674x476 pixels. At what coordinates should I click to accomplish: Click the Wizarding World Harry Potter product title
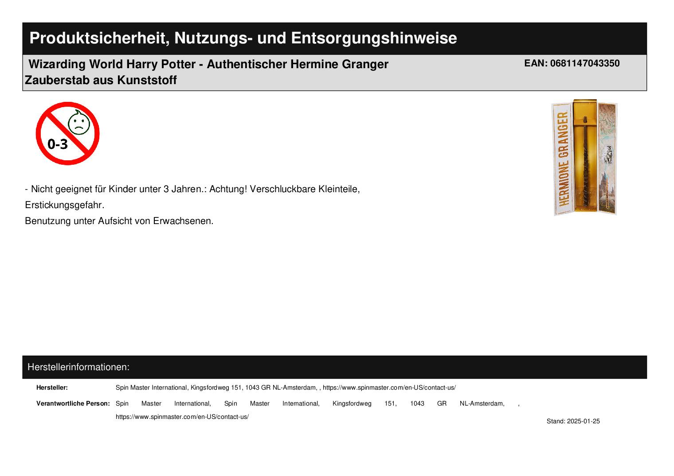208,64
